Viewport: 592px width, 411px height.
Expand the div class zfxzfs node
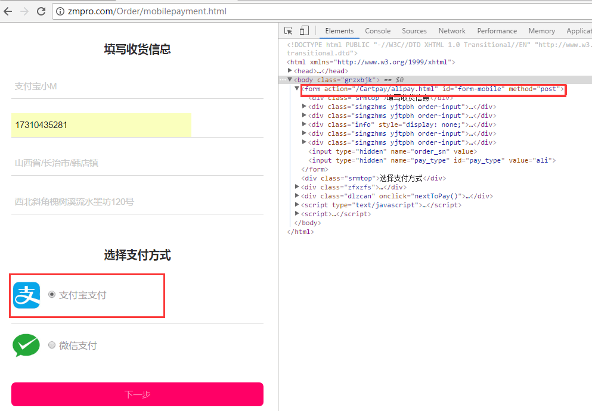pos(297,187)
